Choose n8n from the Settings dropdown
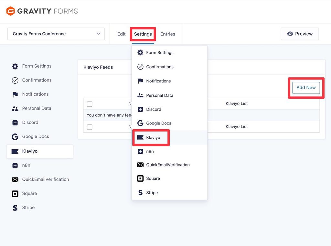Image resolution: width=331 pixels, height=246 pixels. click(x=169, y=151)
